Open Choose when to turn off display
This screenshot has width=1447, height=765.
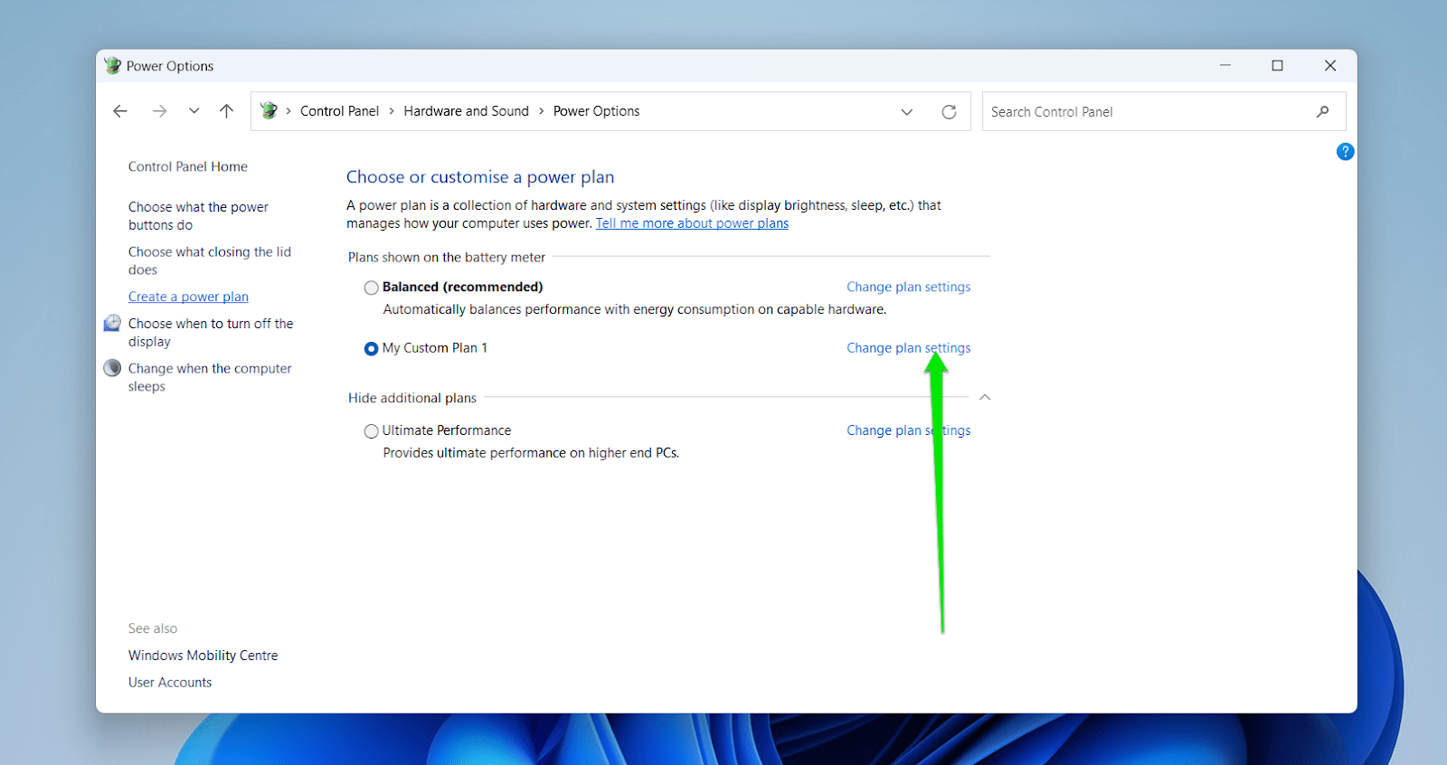click(x=211, y=332)
